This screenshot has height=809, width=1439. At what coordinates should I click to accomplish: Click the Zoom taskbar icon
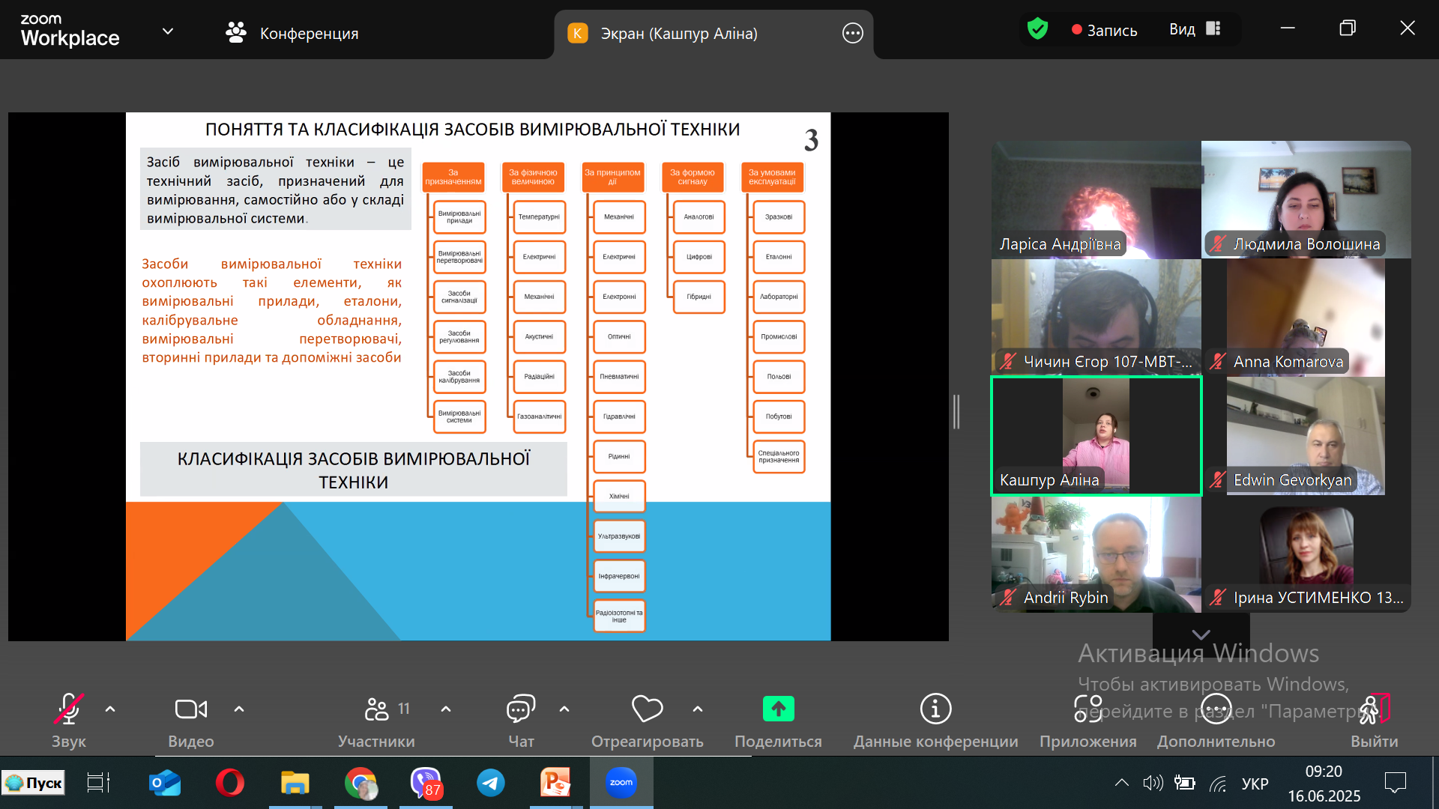[621, 783]
